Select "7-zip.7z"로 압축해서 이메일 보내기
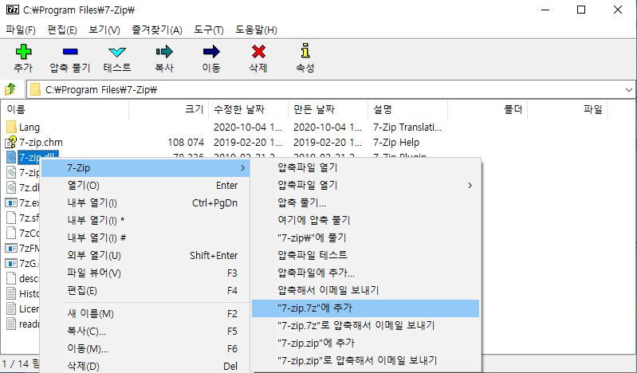637x373 pixels. tap(366, 325)
